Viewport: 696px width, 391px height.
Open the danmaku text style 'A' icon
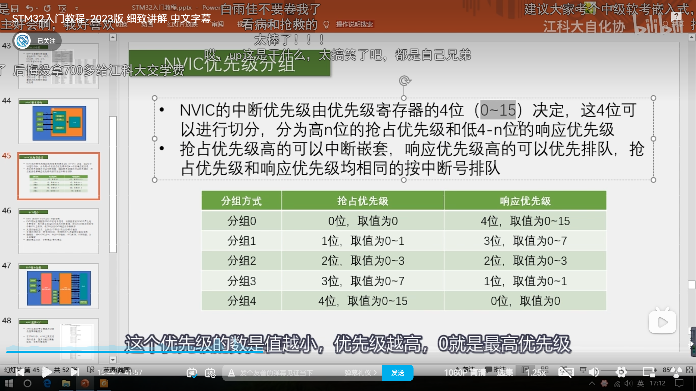click(231, 373)
